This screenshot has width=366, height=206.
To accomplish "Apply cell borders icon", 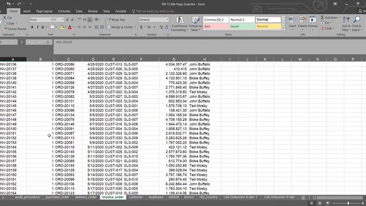I will (52, 27).
